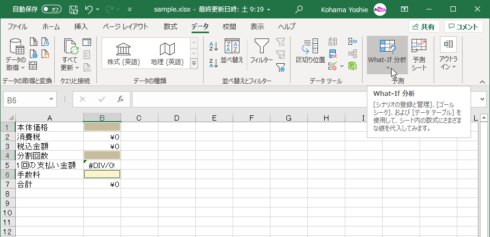Open the Undo history dropdown arrow
Image resolution: width=490 pixels, height=237 pixels.
(x=97, y=9)
